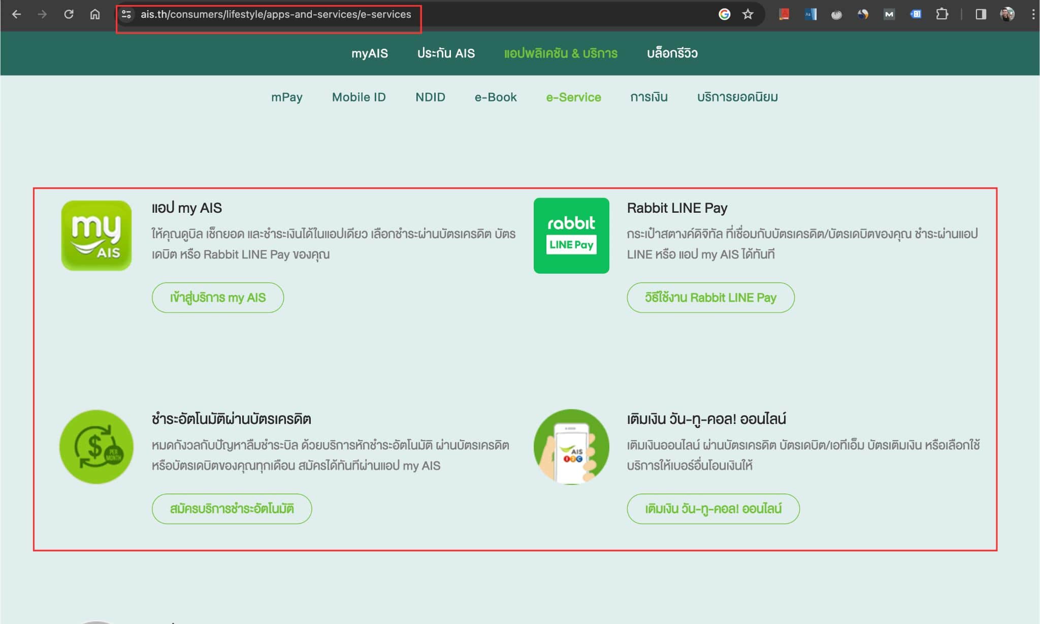Switch to the e-Book tab
This screenshot has height=624, width=1040.
(496, 97)
